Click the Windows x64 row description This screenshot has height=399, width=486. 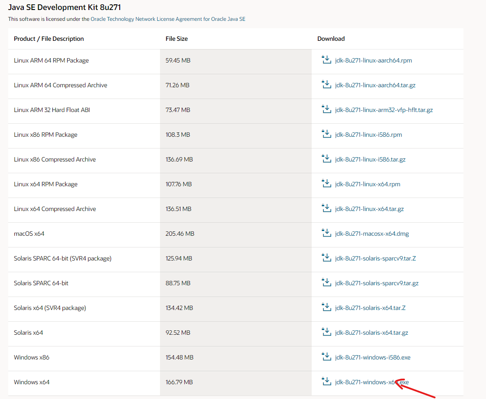[32, 382]
